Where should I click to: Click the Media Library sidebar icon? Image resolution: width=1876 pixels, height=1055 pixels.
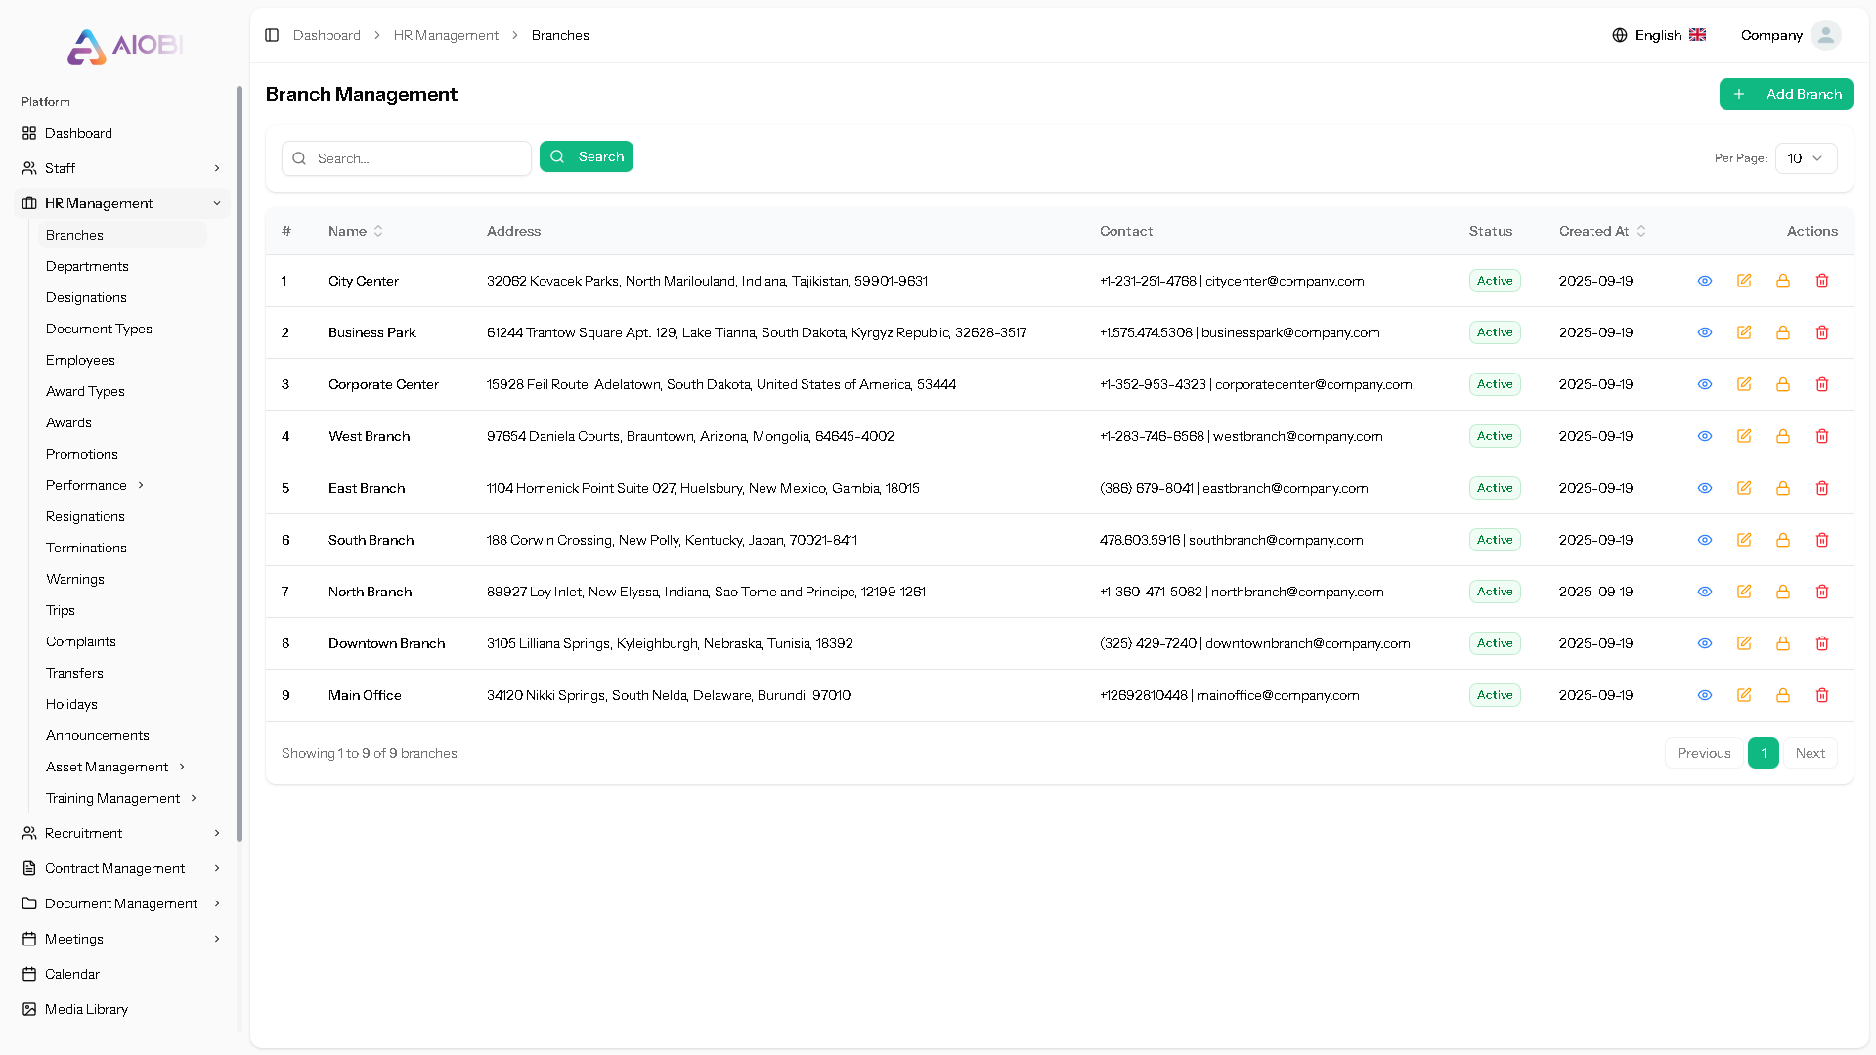coord(28,1009)
